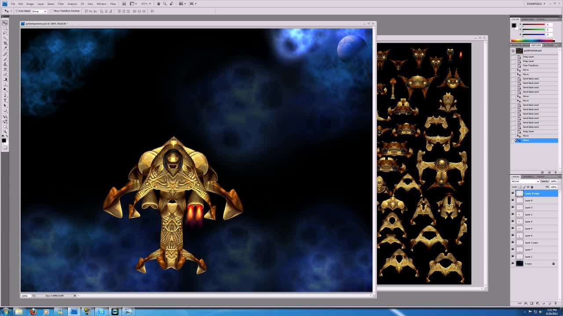
Task: Hide Layer 3 using its eye icon
Action: (x=513, y=207)
